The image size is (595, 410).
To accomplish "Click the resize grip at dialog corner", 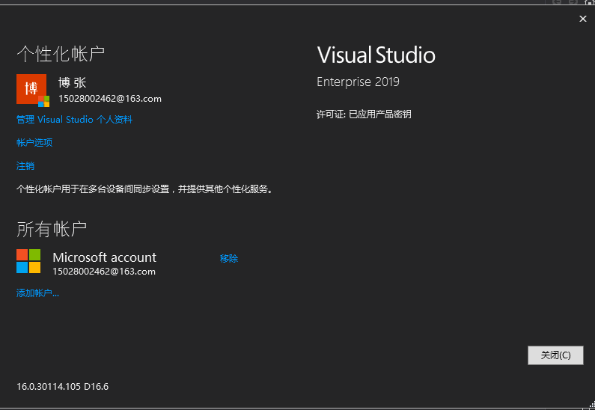I will (x=591, y=405).
